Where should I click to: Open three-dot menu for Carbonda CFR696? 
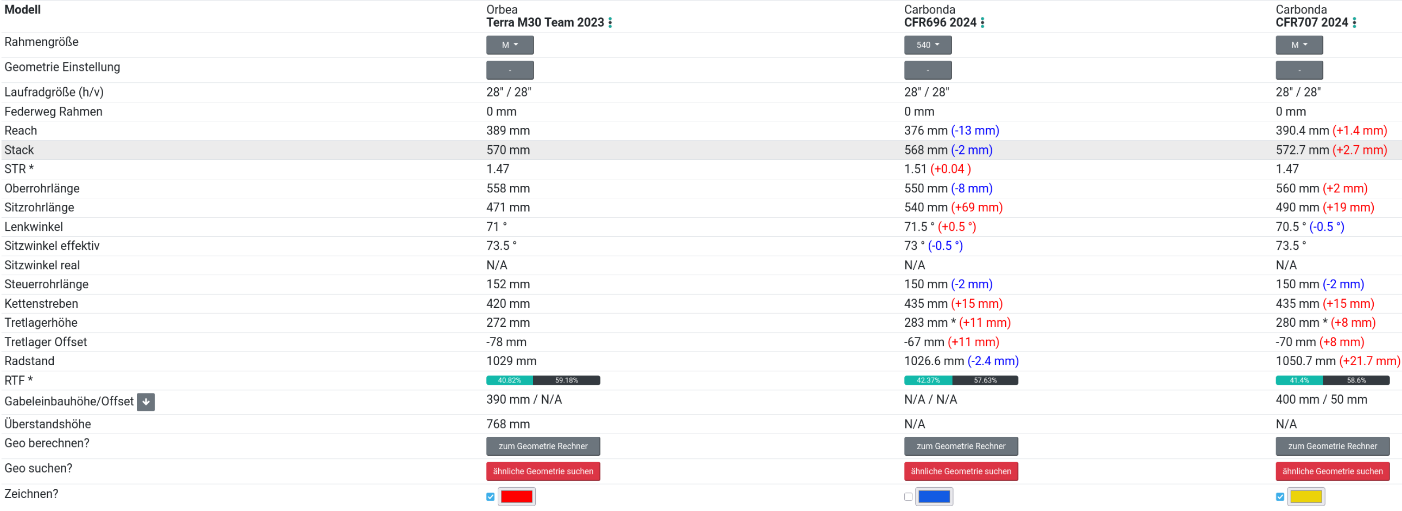point(982,23)
